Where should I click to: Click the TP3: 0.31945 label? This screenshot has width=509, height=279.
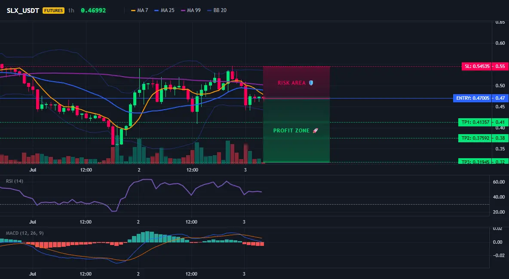475,161
